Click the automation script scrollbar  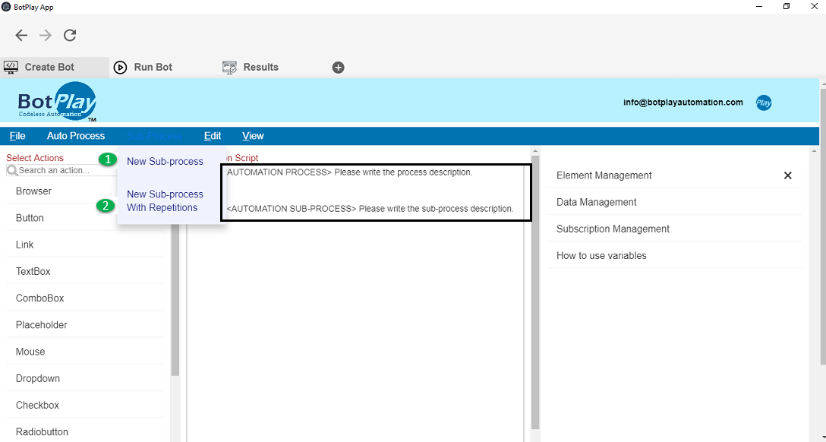click(x=535, y=292)
